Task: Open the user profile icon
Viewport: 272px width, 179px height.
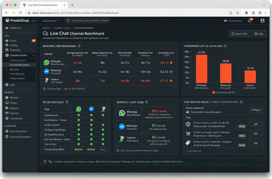Action: 263,21
